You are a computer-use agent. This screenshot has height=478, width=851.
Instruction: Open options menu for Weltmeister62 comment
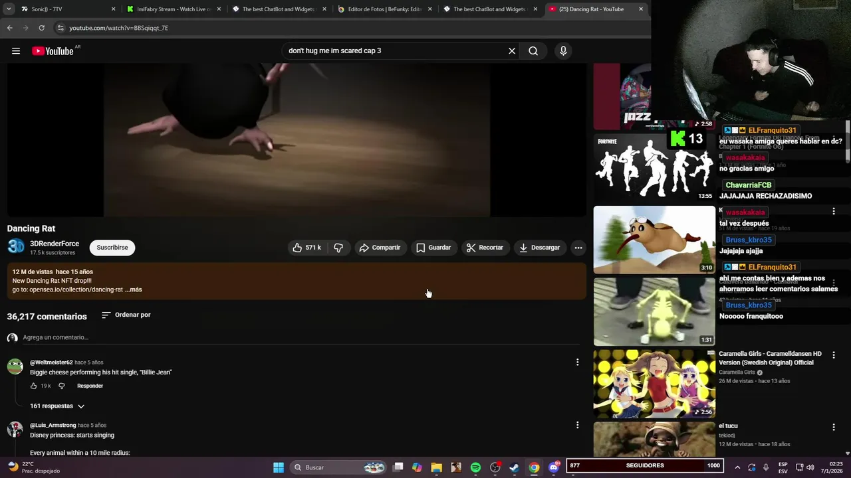pos(577,362)
